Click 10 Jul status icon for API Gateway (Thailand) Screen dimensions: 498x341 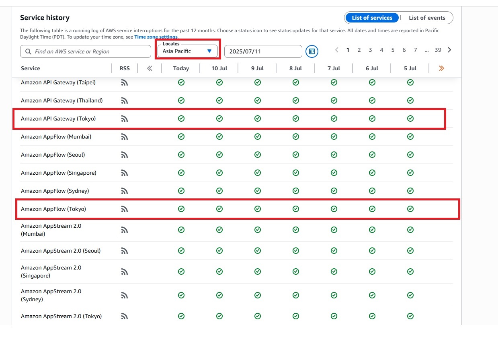click(x=219, y=100)
